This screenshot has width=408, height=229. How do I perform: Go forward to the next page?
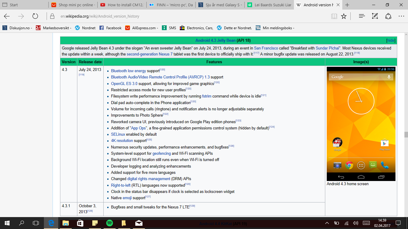click(x=21, y=16)
